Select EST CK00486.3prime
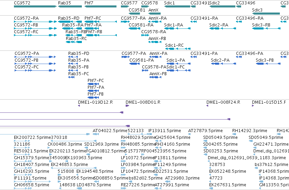 tap(65, 144)
